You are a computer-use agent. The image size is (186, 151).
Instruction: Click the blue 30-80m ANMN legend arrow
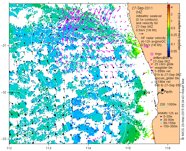161,120
